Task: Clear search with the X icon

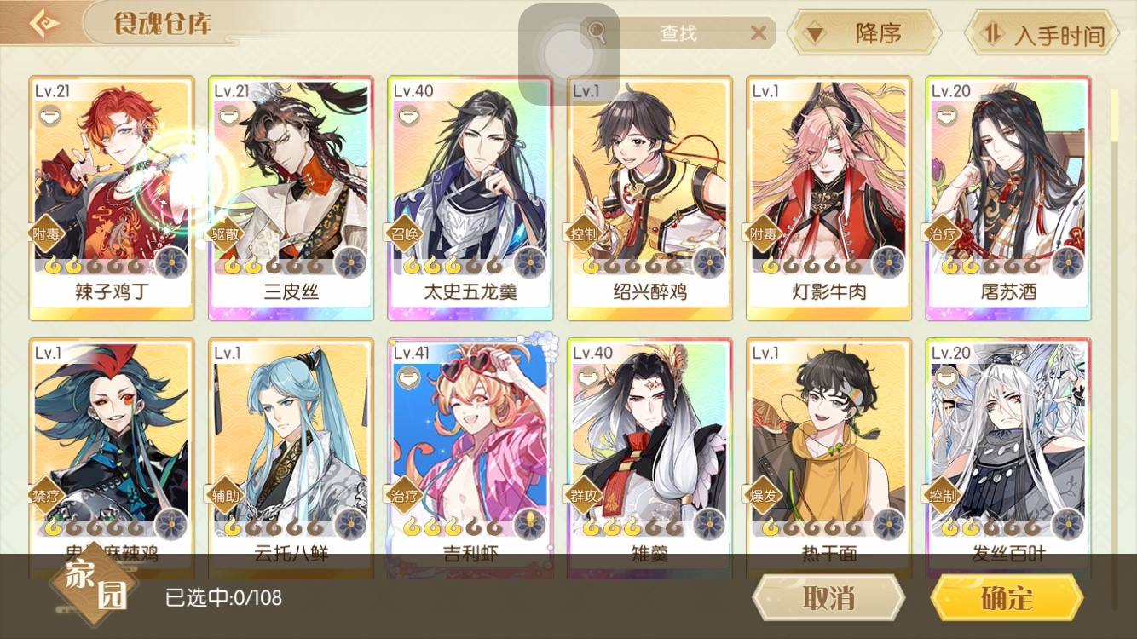Action: pos(758,33)
